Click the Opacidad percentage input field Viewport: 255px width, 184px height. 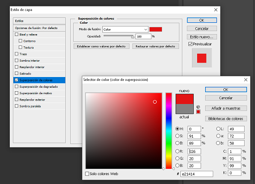point(143,37)
